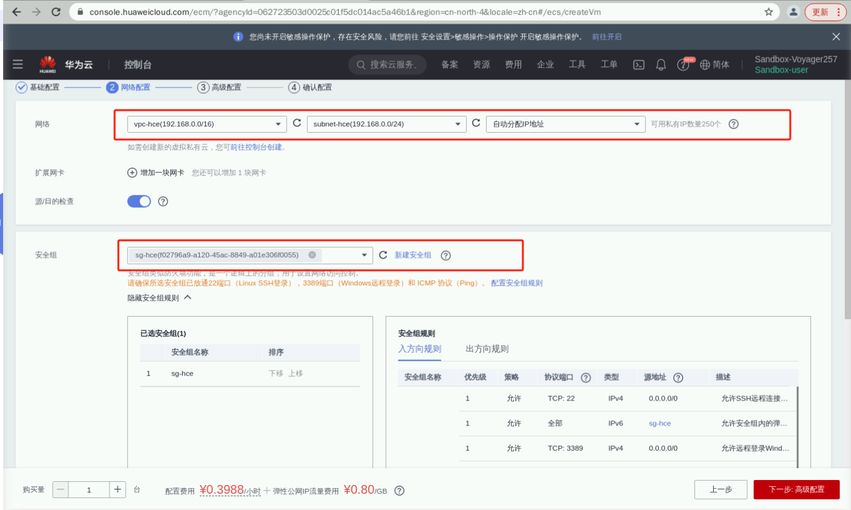Remove sg-hce using its x icon
Viewport: 851px width, 510px height.
312,255
